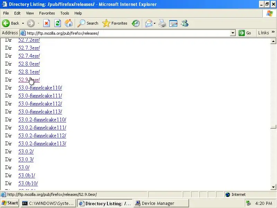Open the 52.7.4esr/ directory link
Screen dimensions: 277x208
pos(29,56)
